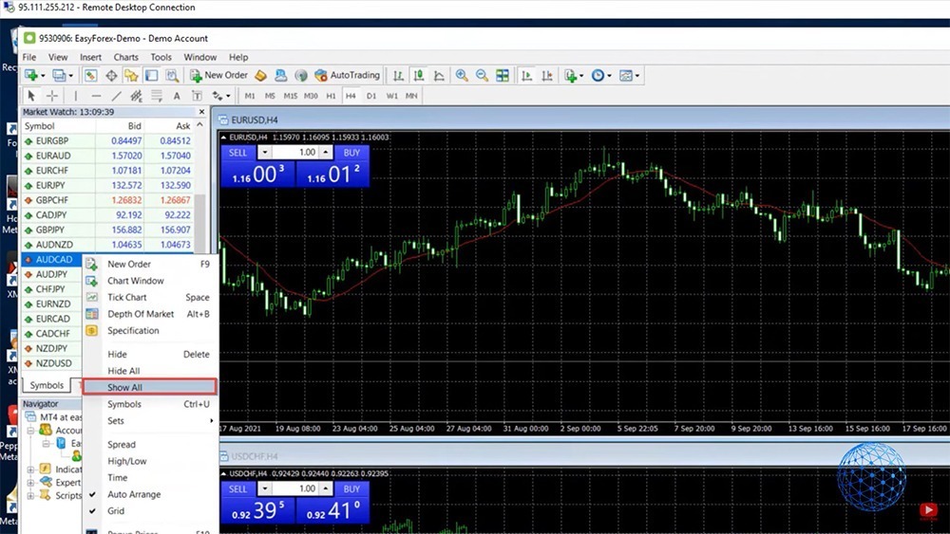Select the Vertical Line drawing tool
Screen dimensions: 950x534
76,96
